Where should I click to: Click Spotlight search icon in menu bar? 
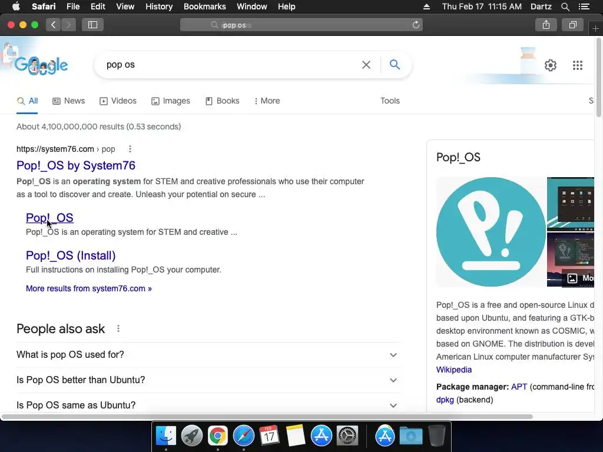(x=565, y=6)
